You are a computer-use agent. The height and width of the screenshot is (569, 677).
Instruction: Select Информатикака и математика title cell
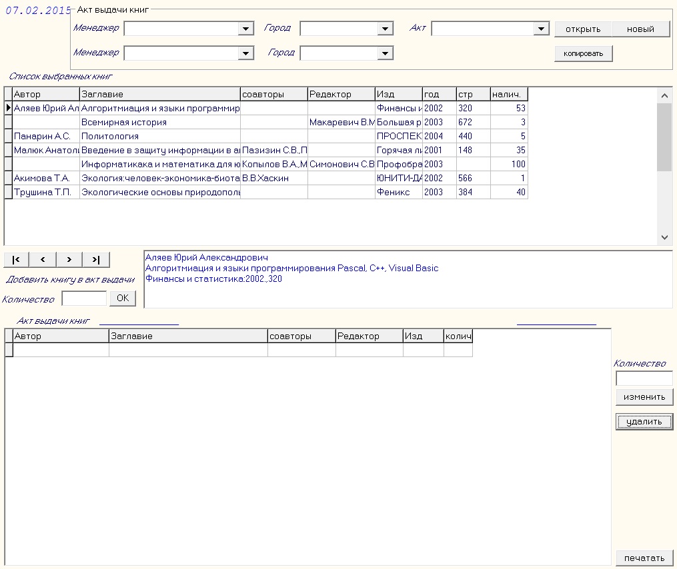(x=160, y=164)
